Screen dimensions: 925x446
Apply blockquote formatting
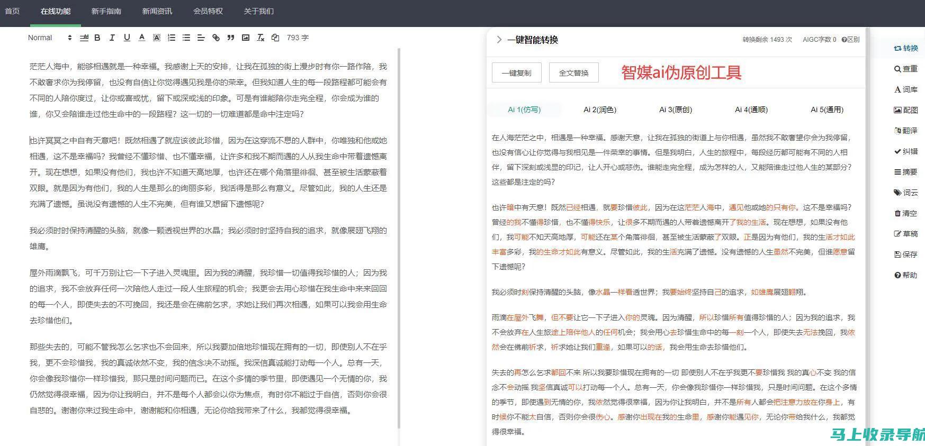click(x=230, y=38)
